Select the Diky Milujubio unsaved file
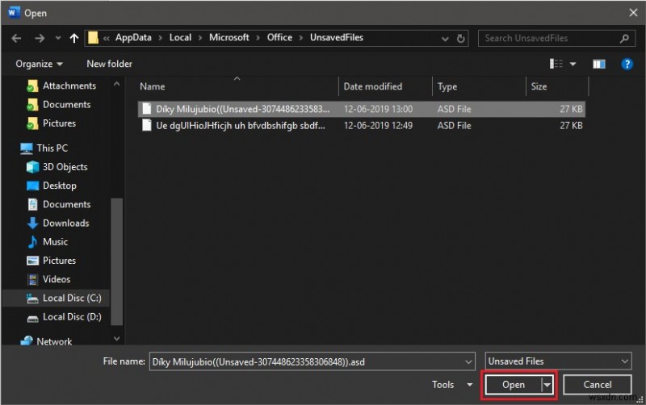Image resolution: width=646 pixels, height=405 pixels. tap(361, 109)
